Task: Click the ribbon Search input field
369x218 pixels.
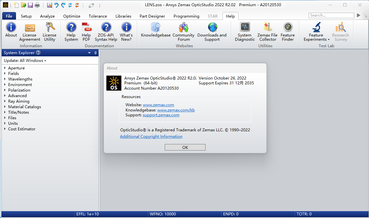Action: pos(331,15)
